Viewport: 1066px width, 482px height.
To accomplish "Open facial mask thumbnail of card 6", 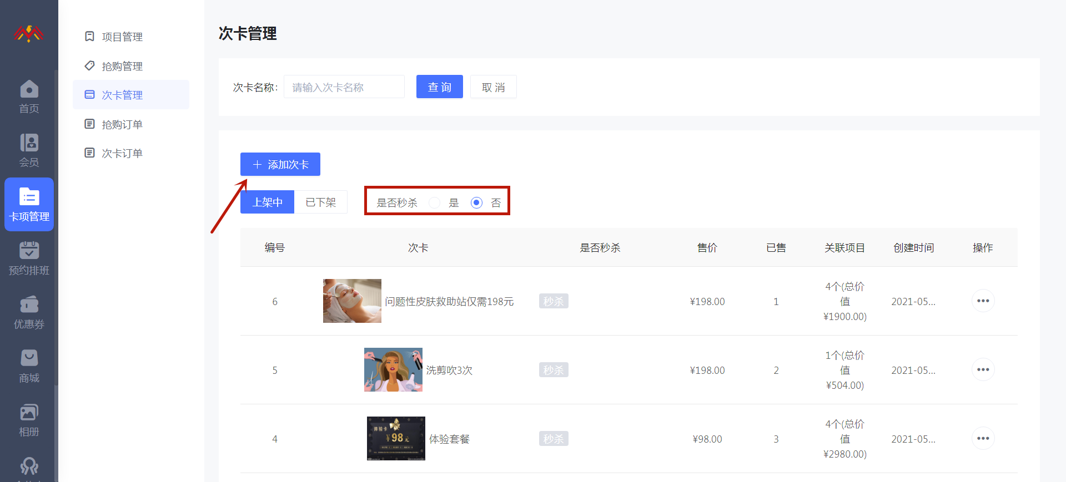I will [352, 301].
